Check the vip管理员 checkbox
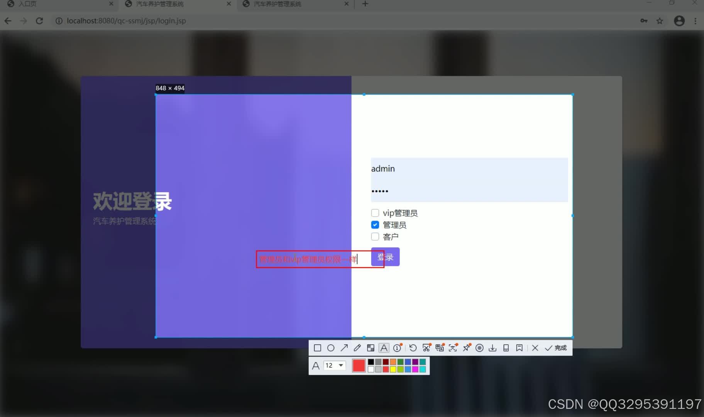 (x=375, y=213)
